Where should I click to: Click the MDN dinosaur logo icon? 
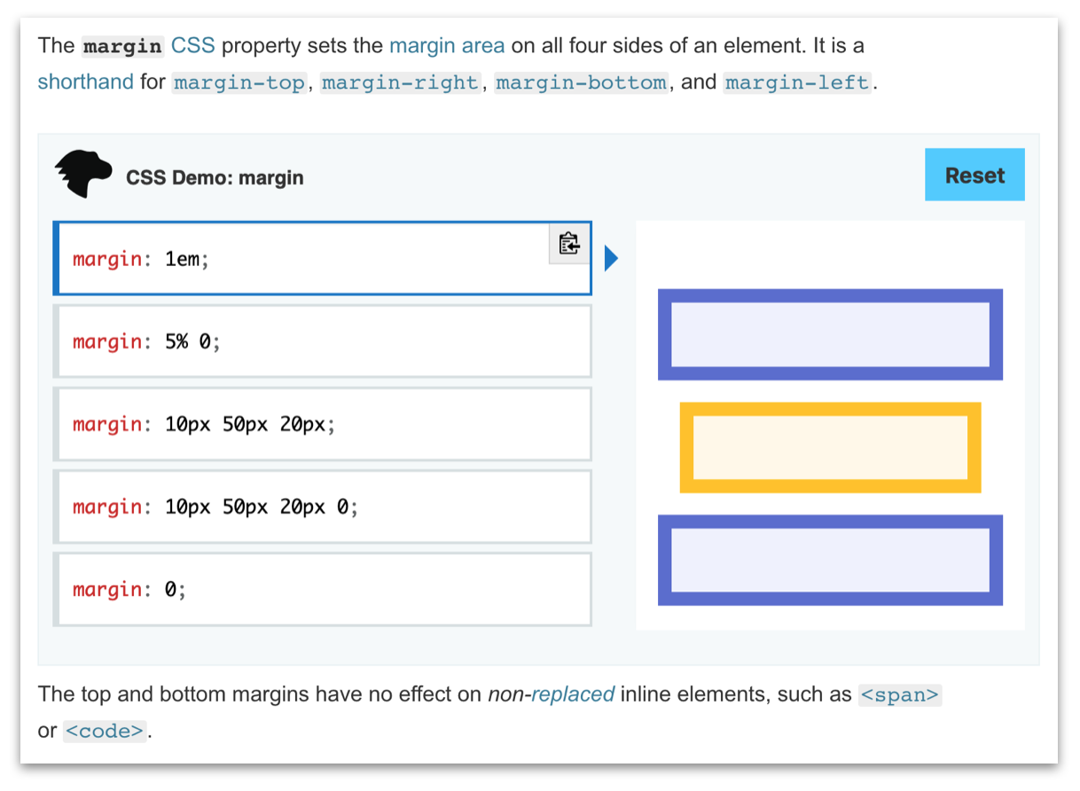coord(84,174)
